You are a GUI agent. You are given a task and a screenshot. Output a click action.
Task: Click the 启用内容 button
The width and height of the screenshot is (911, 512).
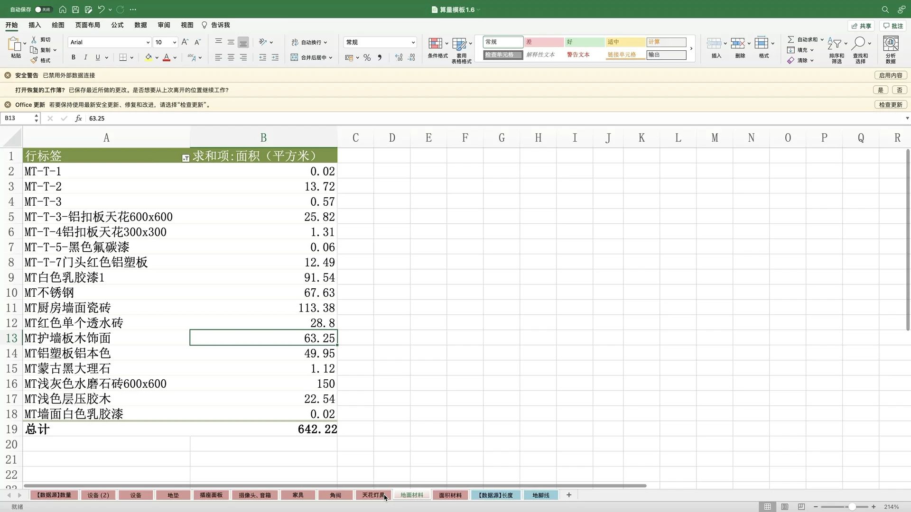(x=890, y=75)
